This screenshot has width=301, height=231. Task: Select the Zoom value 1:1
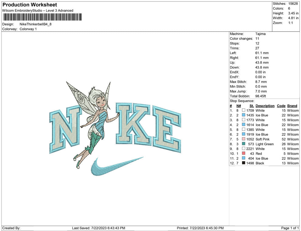coord(290,23)
